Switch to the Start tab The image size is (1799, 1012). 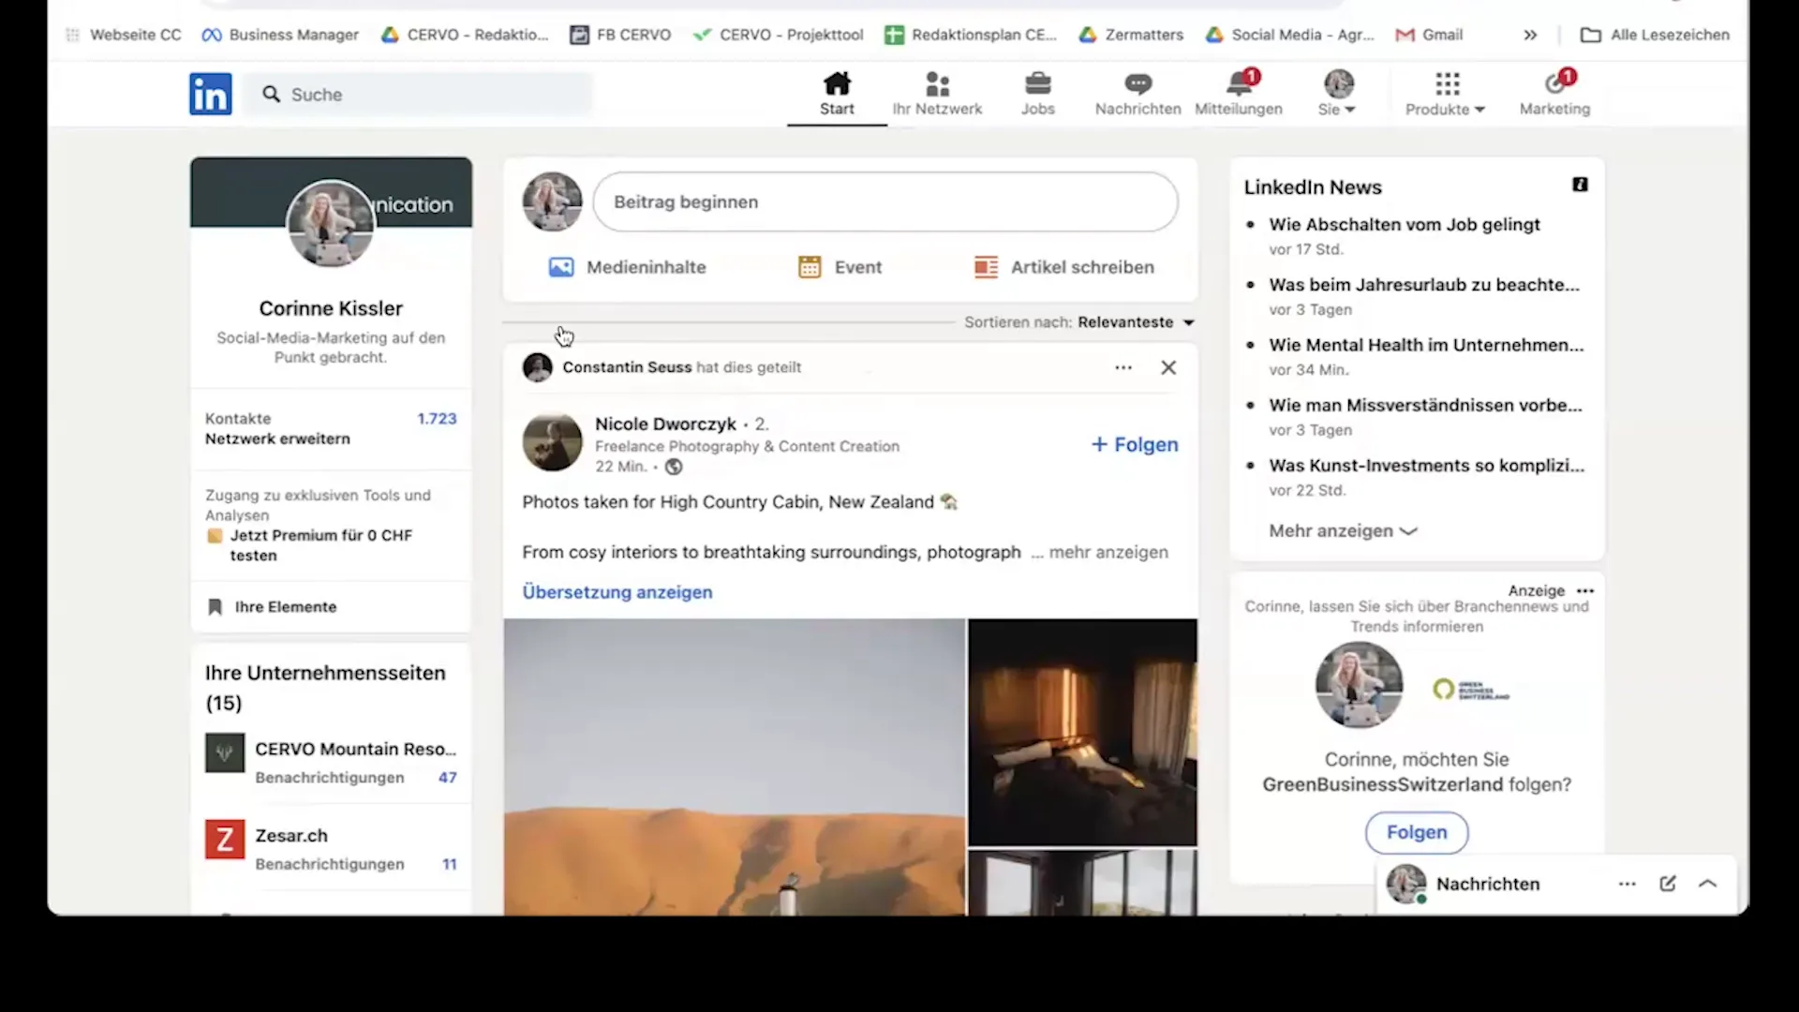tap(836, 93)
